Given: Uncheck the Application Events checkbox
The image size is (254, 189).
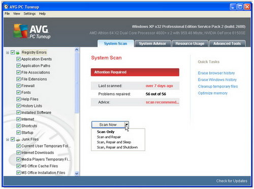Looking at the screenshot, I should [18, 59].
